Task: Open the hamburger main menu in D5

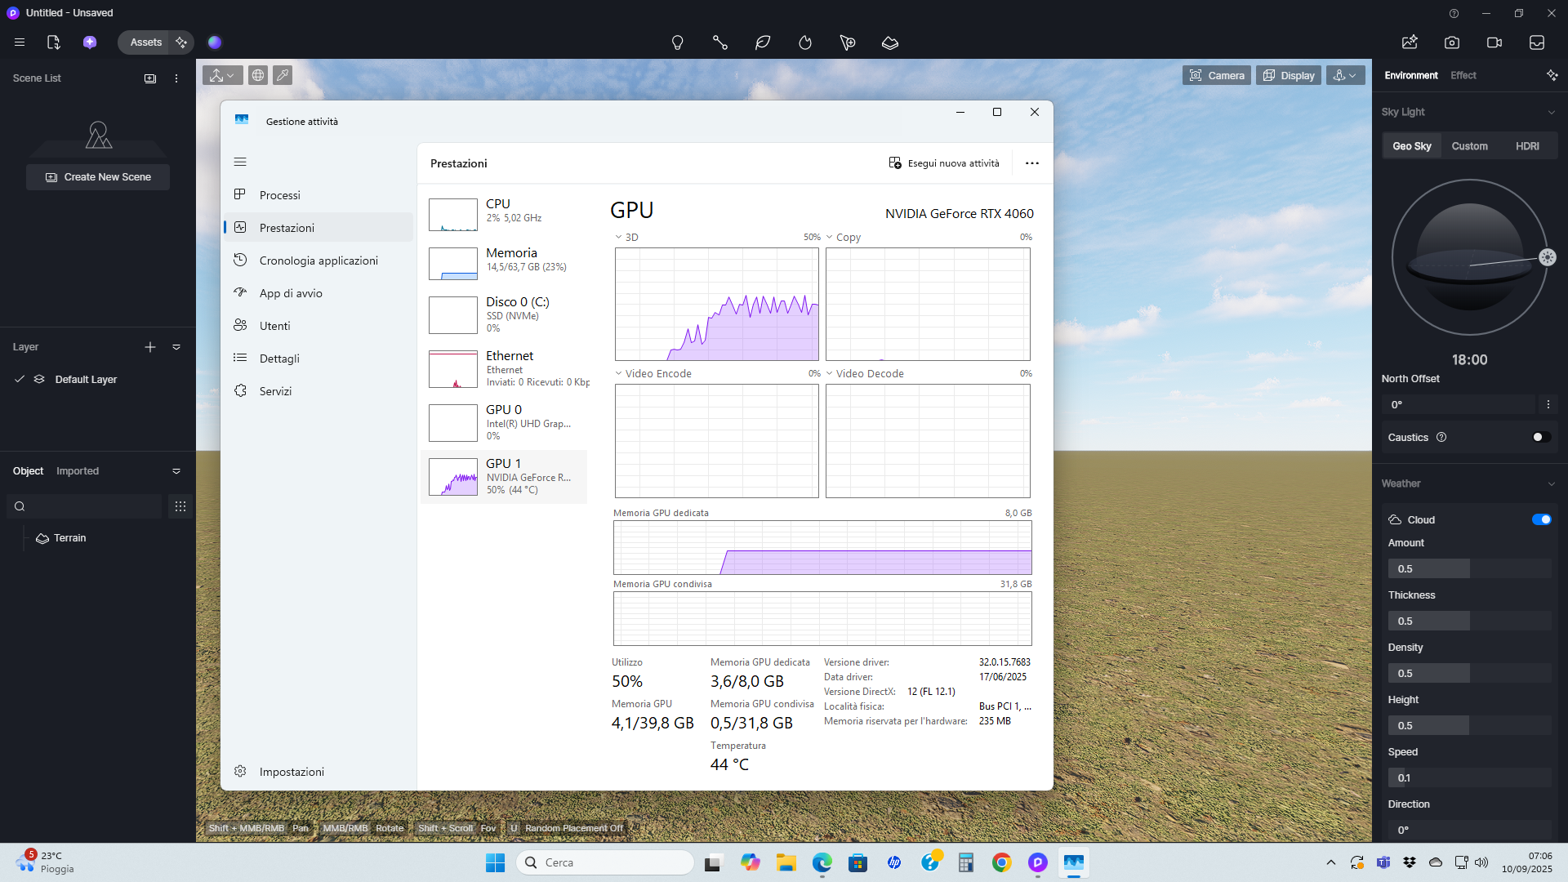Action: (20, 42)
